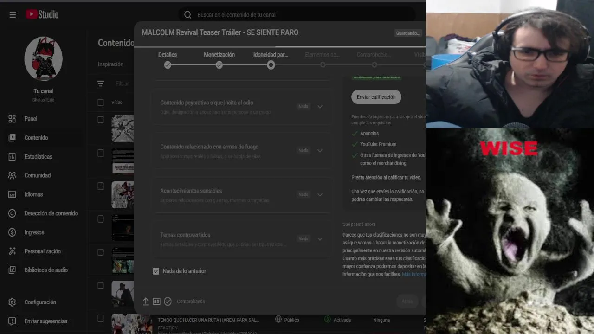Select the sixth video row checkbox
594x334 pixels.
(101, 285)
